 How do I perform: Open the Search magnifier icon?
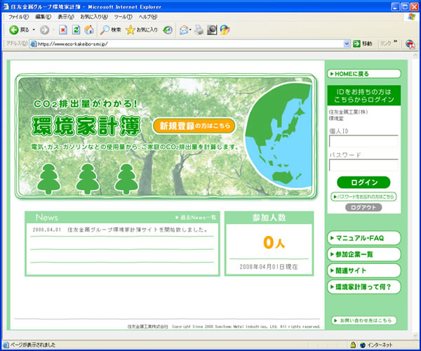pos(104,29)
